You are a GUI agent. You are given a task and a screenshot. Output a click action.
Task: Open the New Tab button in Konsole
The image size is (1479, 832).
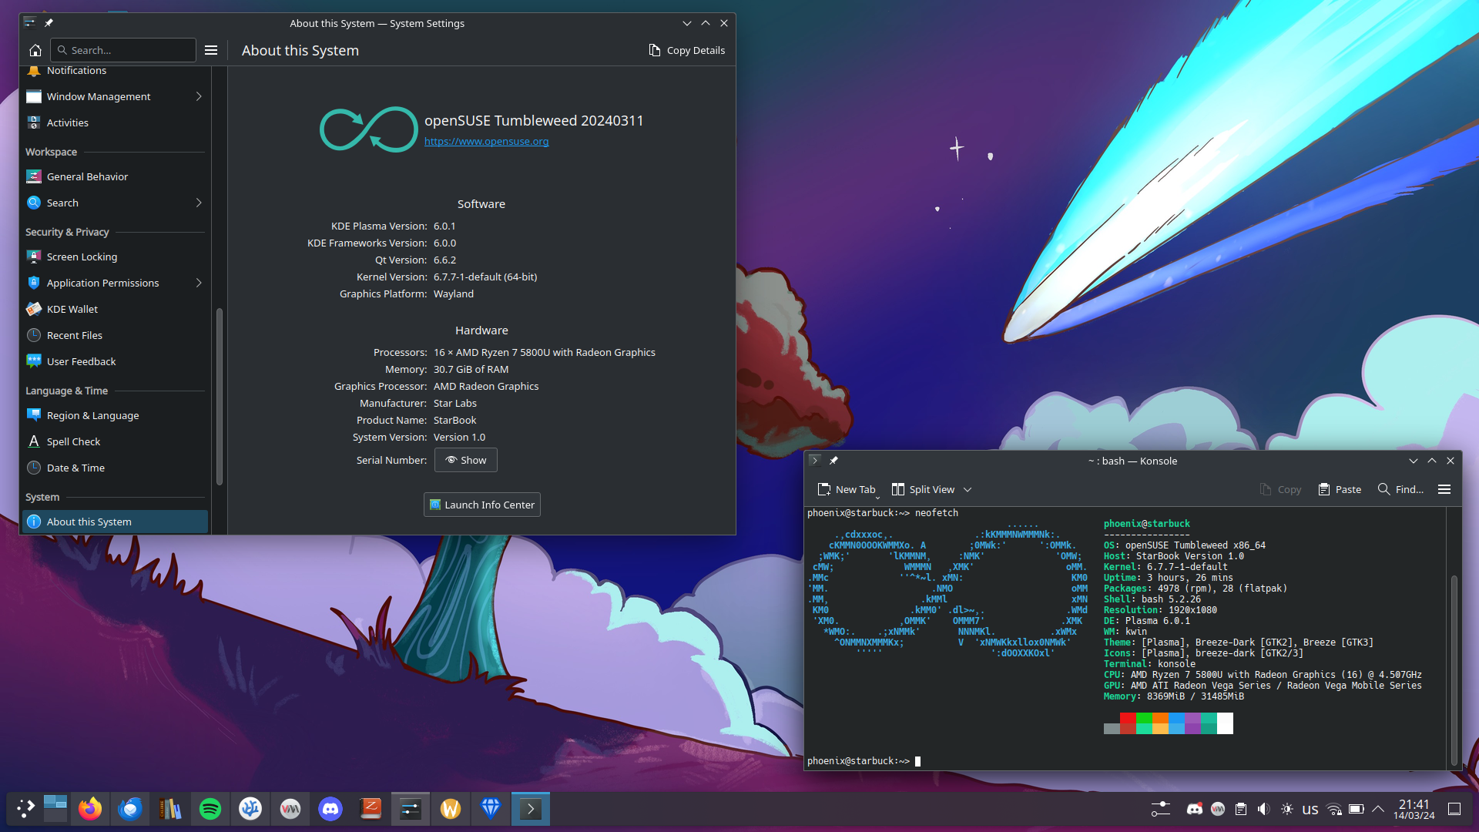click(x=846, y=489)
